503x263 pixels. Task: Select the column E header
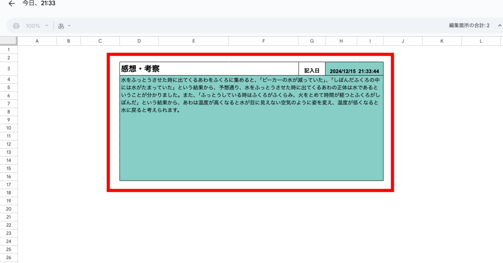(194, 41)
